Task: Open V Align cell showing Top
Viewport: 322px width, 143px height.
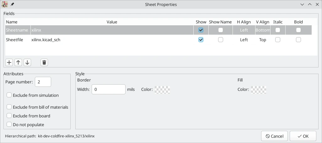Action: click(x=262, y=40)
